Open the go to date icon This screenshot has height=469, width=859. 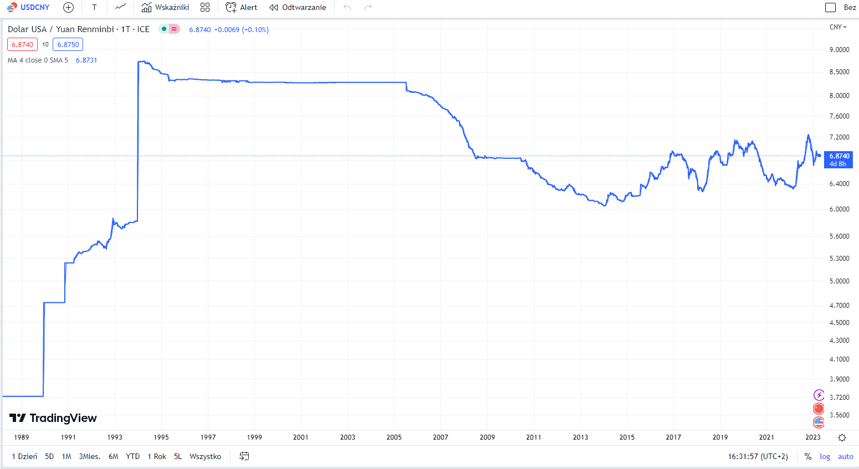tap(244, 456)
